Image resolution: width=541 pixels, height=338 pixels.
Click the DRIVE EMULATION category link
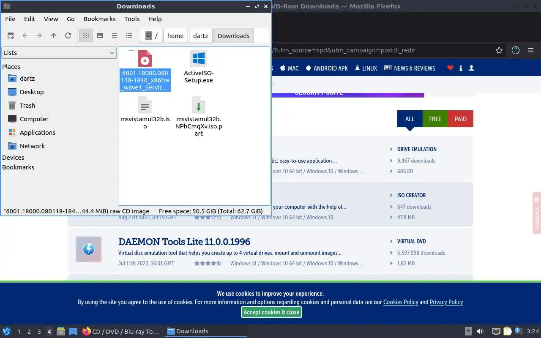pyautogui.click(x=417, y=150)
